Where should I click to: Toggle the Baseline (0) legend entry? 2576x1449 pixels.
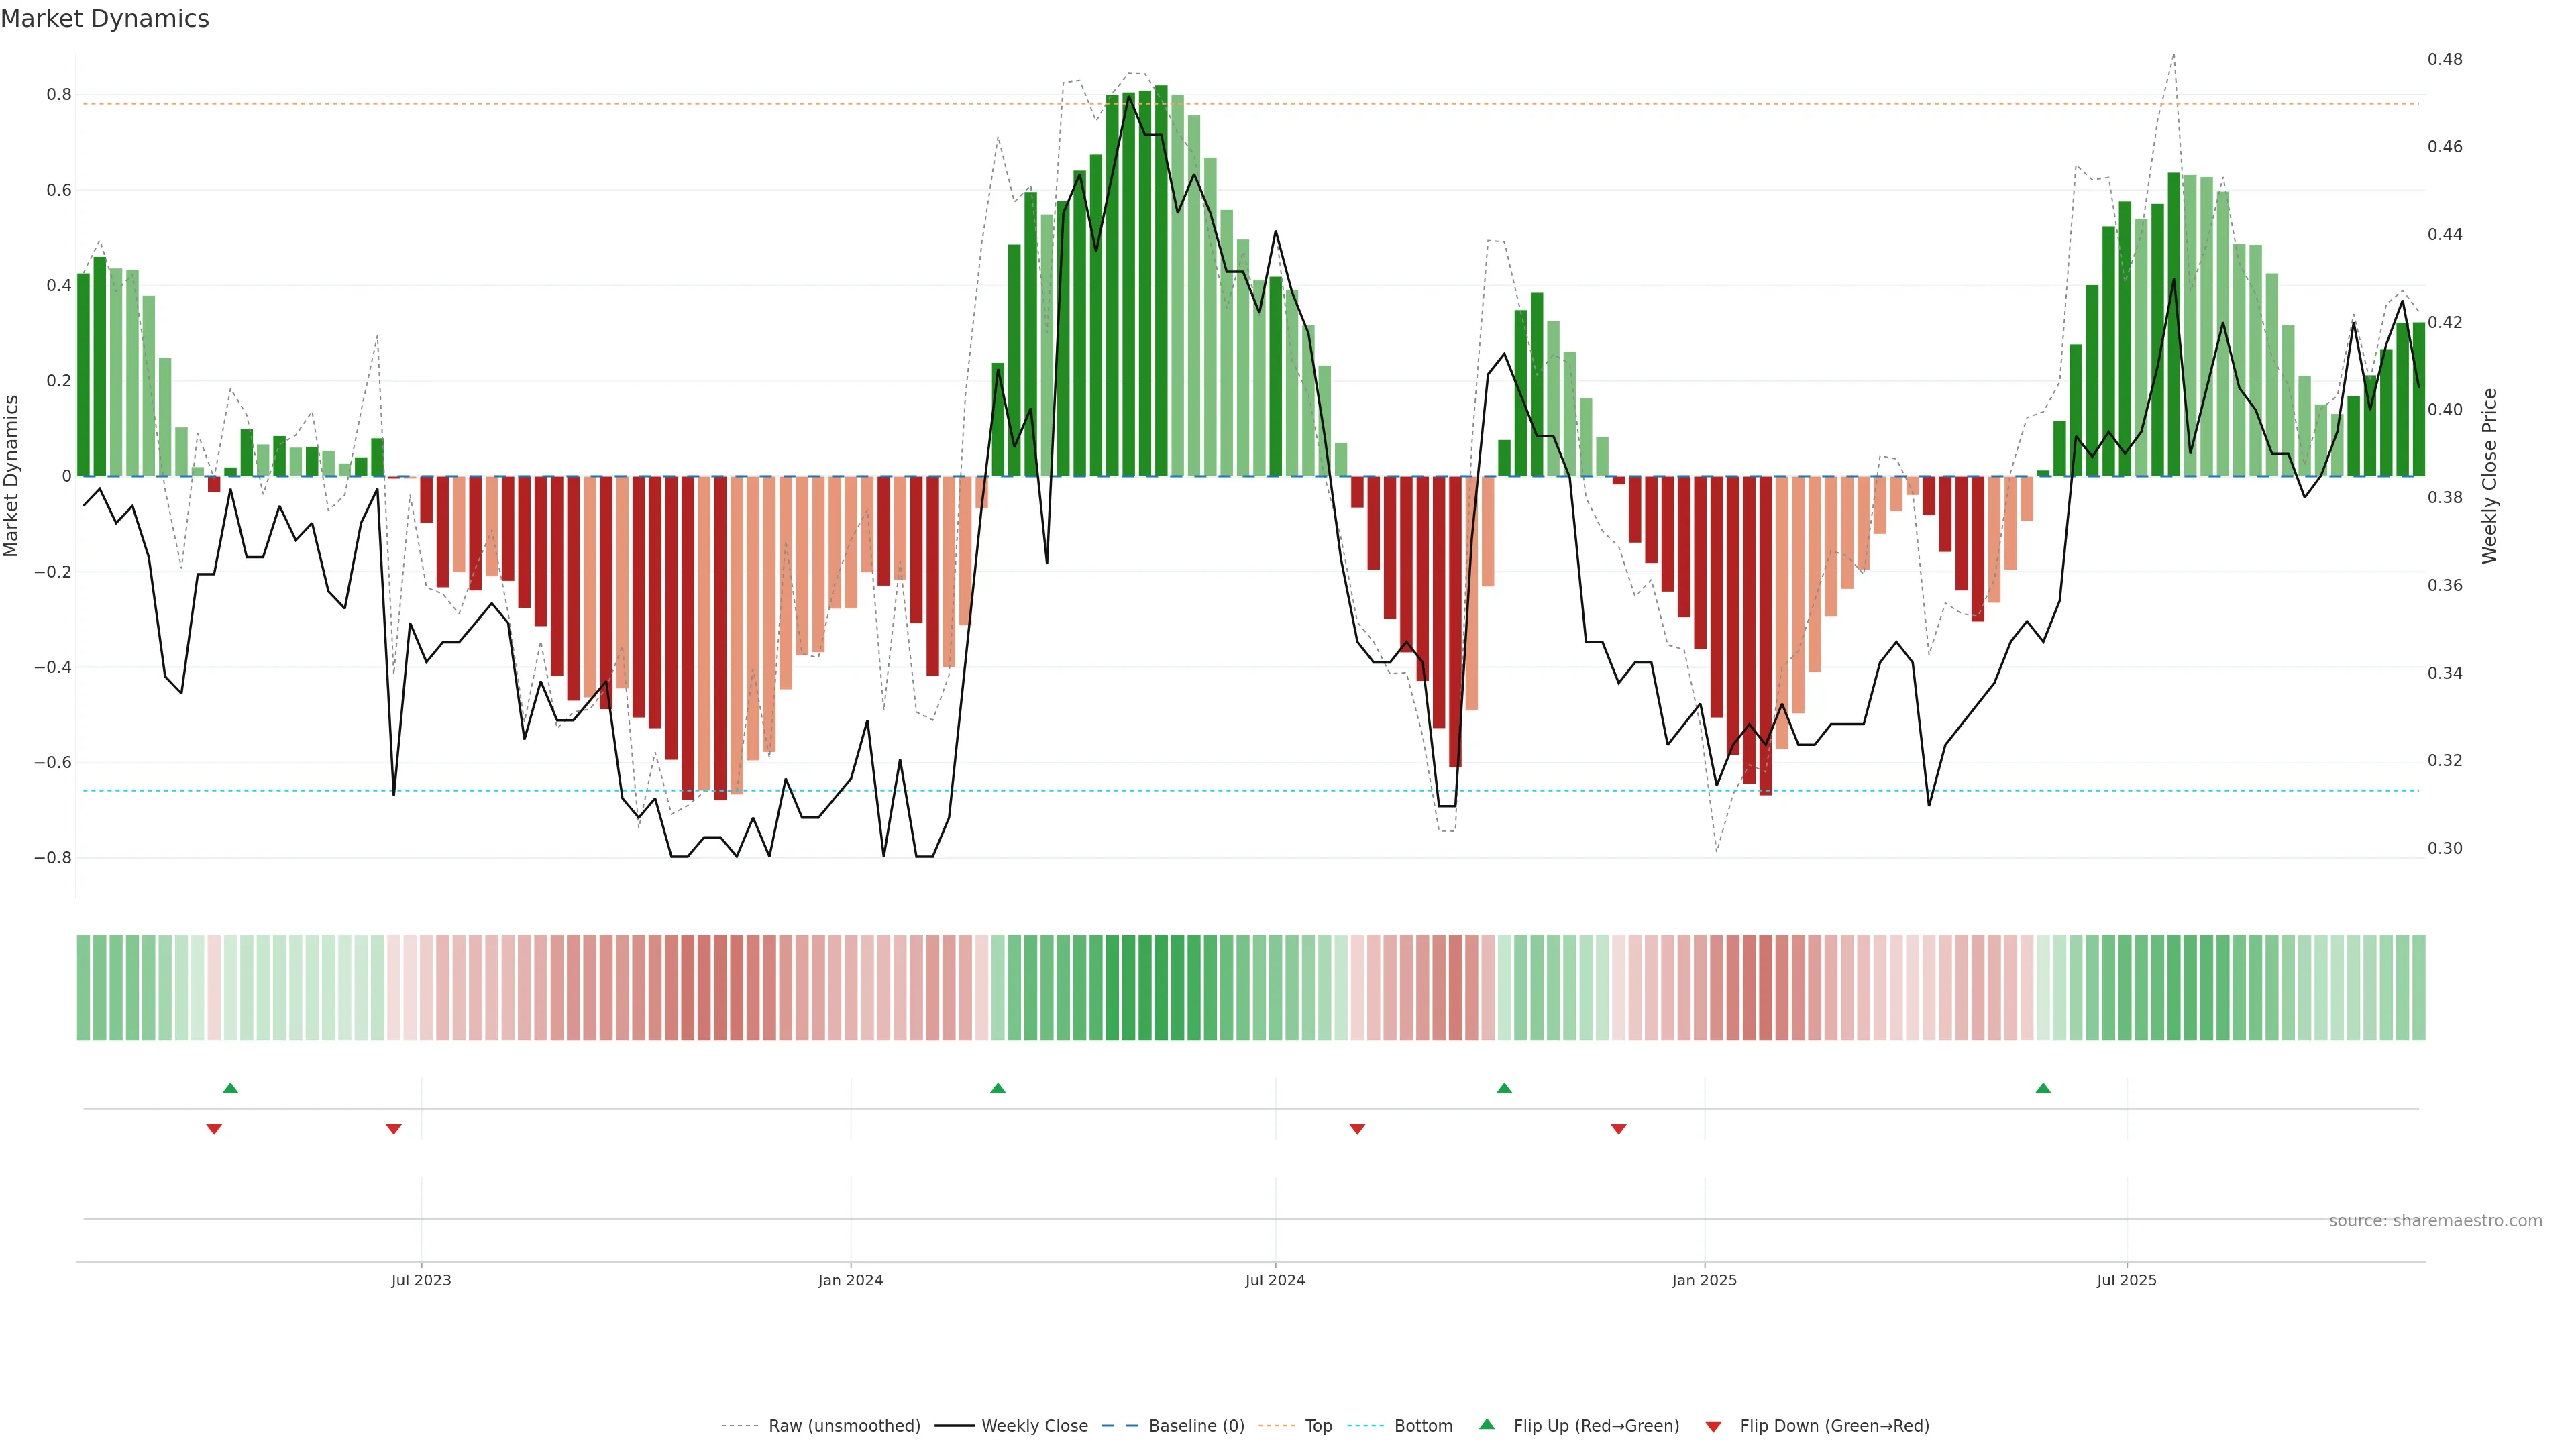(1196, 1426)
